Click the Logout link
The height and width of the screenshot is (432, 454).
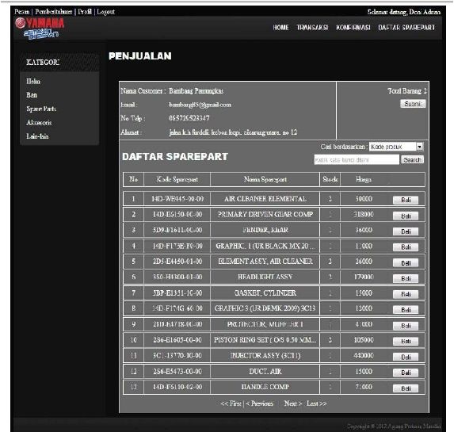105,12
